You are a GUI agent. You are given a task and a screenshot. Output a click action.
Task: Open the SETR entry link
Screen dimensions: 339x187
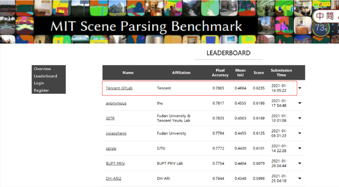point(110,118)
